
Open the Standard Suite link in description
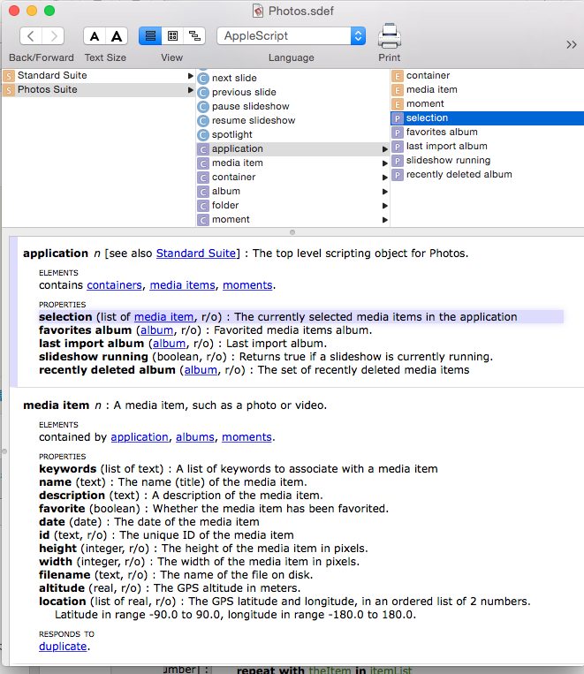(x=196, y=254)
